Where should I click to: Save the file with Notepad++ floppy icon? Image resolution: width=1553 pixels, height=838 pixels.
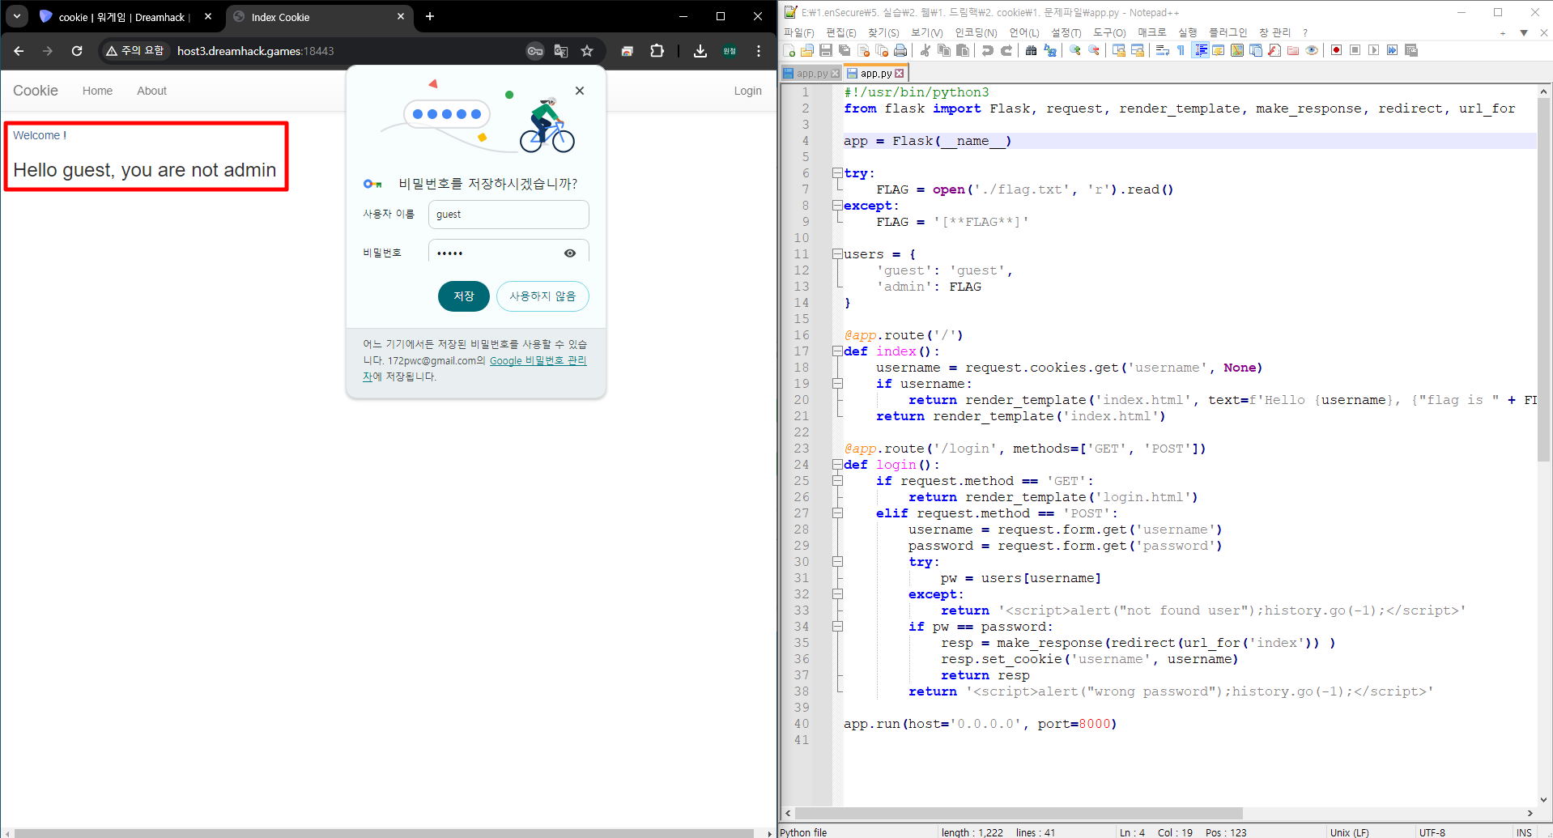click(826, 50)
